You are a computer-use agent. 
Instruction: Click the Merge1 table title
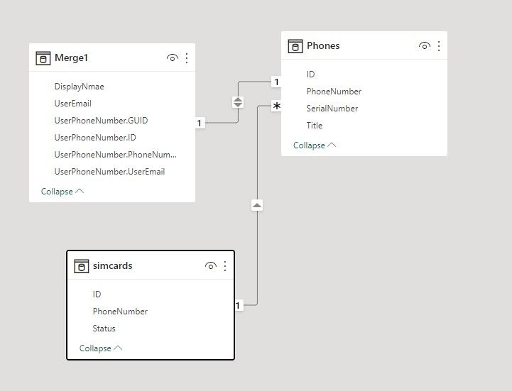pos(72,57)
